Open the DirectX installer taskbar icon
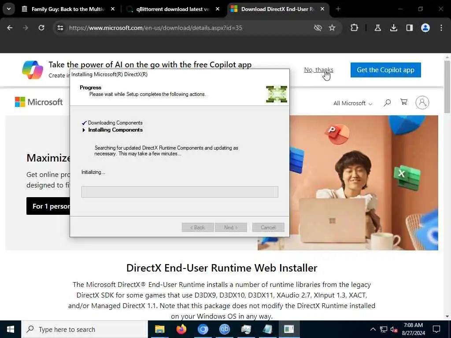Viewport: 451px width, 338px height. click(289, 329)
